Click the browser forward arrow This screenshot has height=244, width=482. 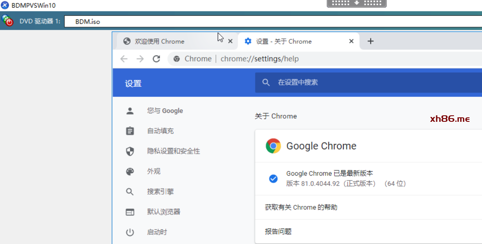point(140,59)
